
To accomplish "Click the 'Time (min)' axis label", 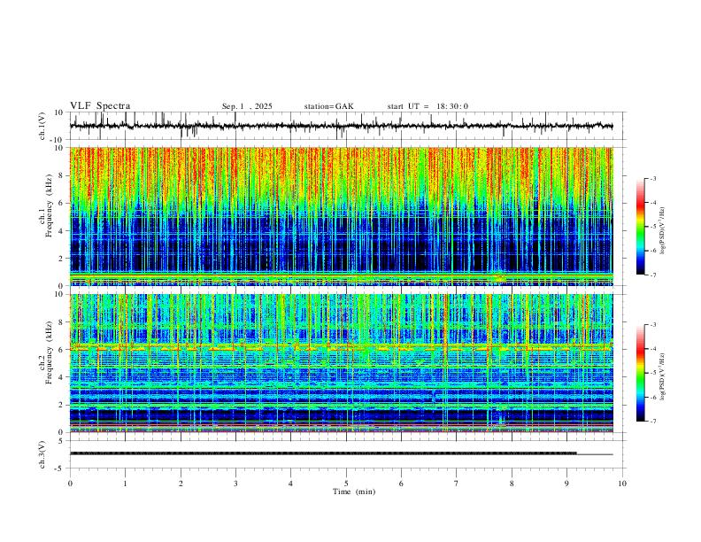I will point(354,492).
